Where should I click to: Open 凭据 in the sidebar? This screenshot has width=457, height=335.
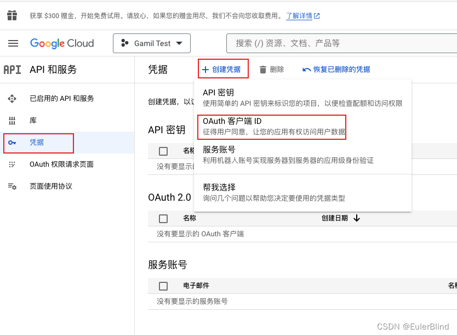[67, 143]
